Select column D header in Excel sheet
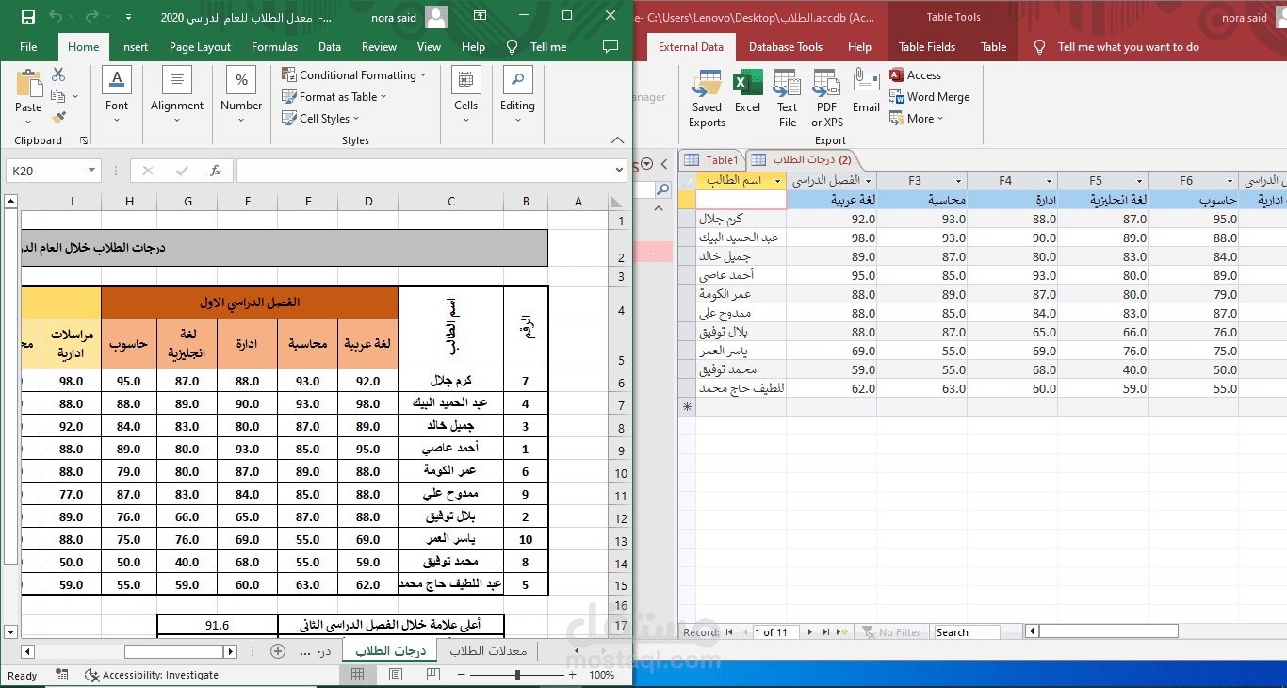Image resolution: width=1287 pixels, height=688 pixels. pyautogui.click(x=368, y=201)
